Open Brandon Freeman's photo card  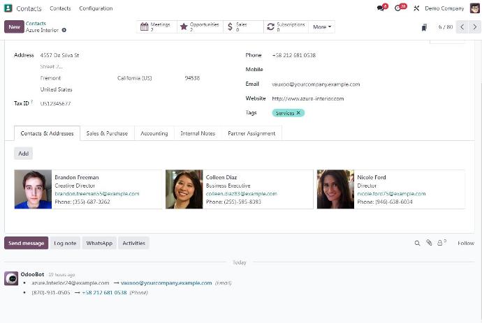click(33, 189)
